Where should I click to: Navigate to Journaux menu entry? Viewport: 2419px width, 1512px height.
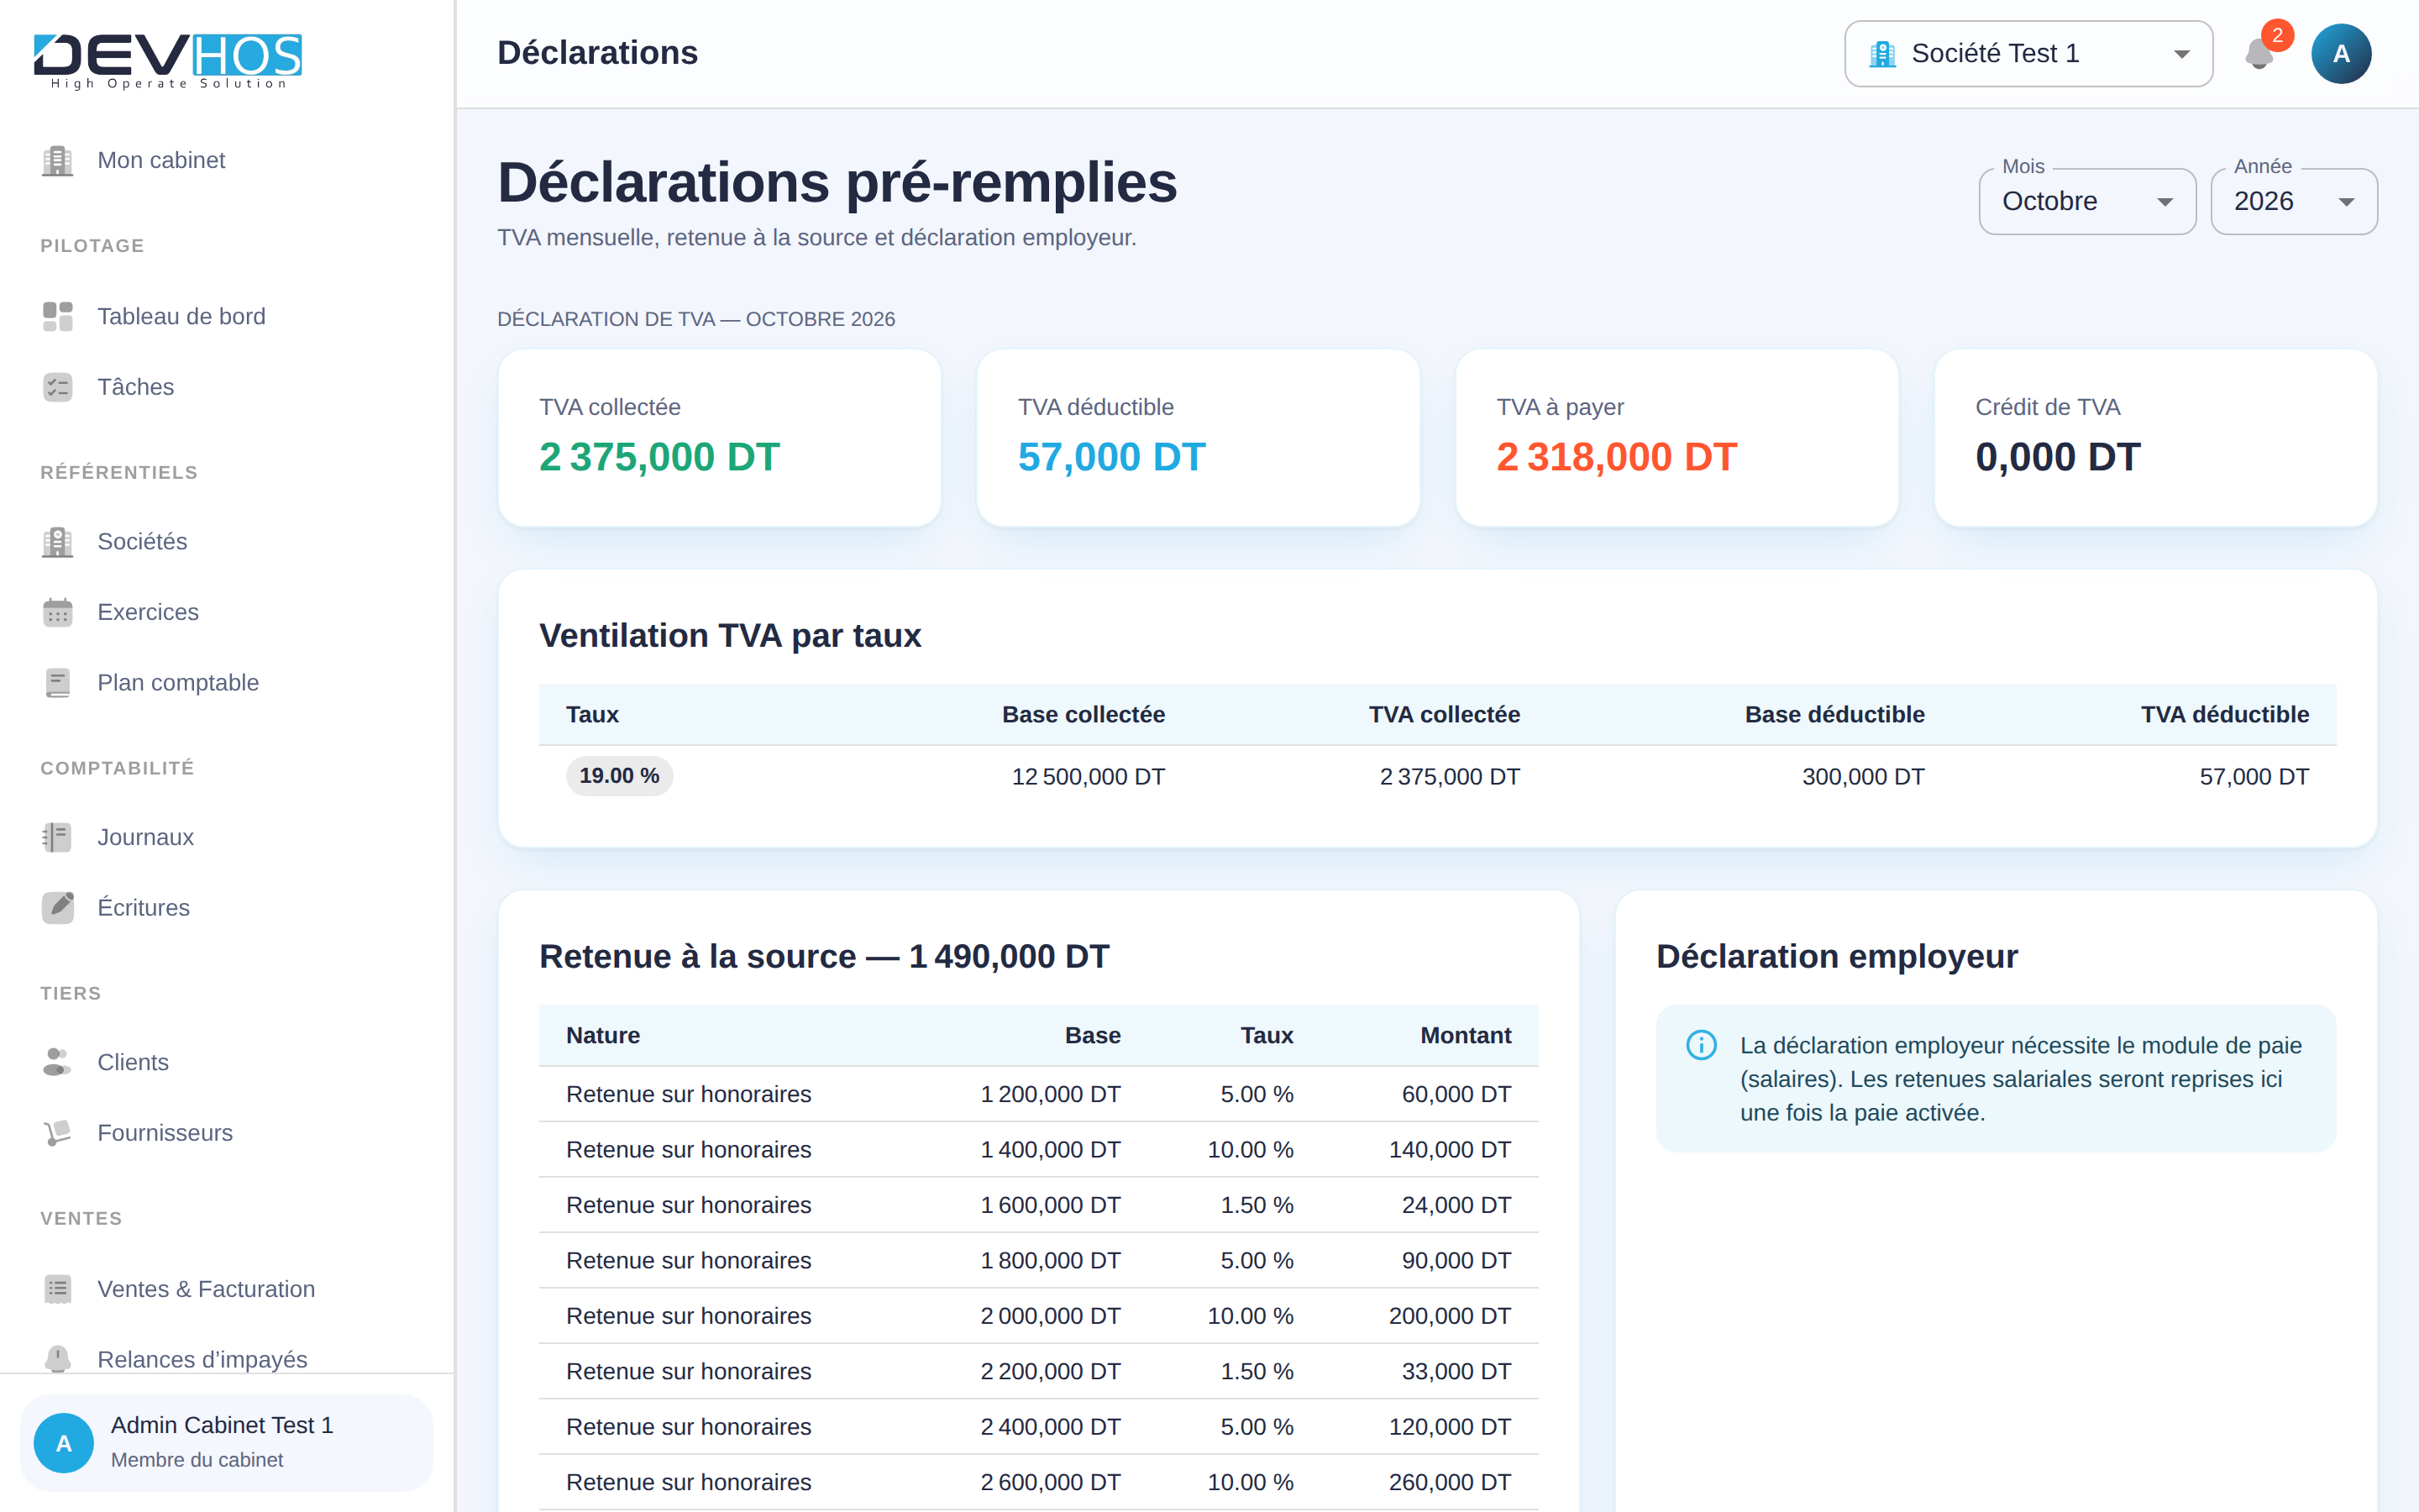pos(227,837)
